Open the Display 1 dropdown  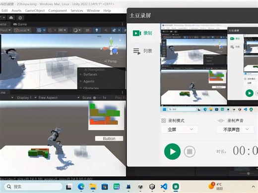[27, 97]
